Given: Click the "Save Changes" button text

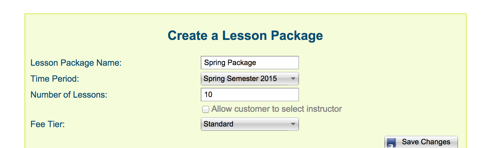Looking at the screenshot, I should 426,142.
